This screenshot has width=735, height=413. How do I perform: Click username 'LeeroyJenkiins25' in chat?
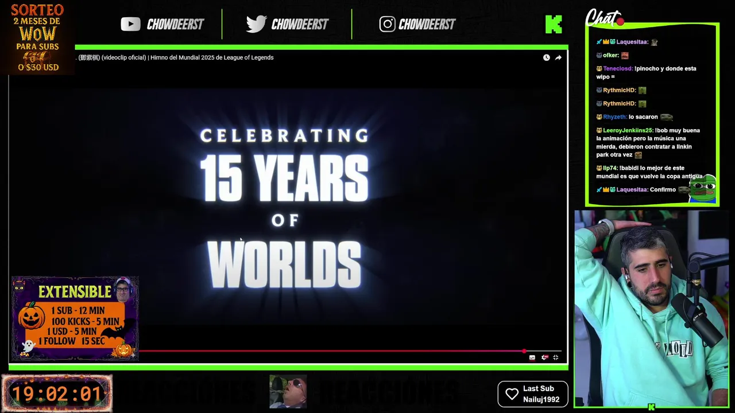628,130
